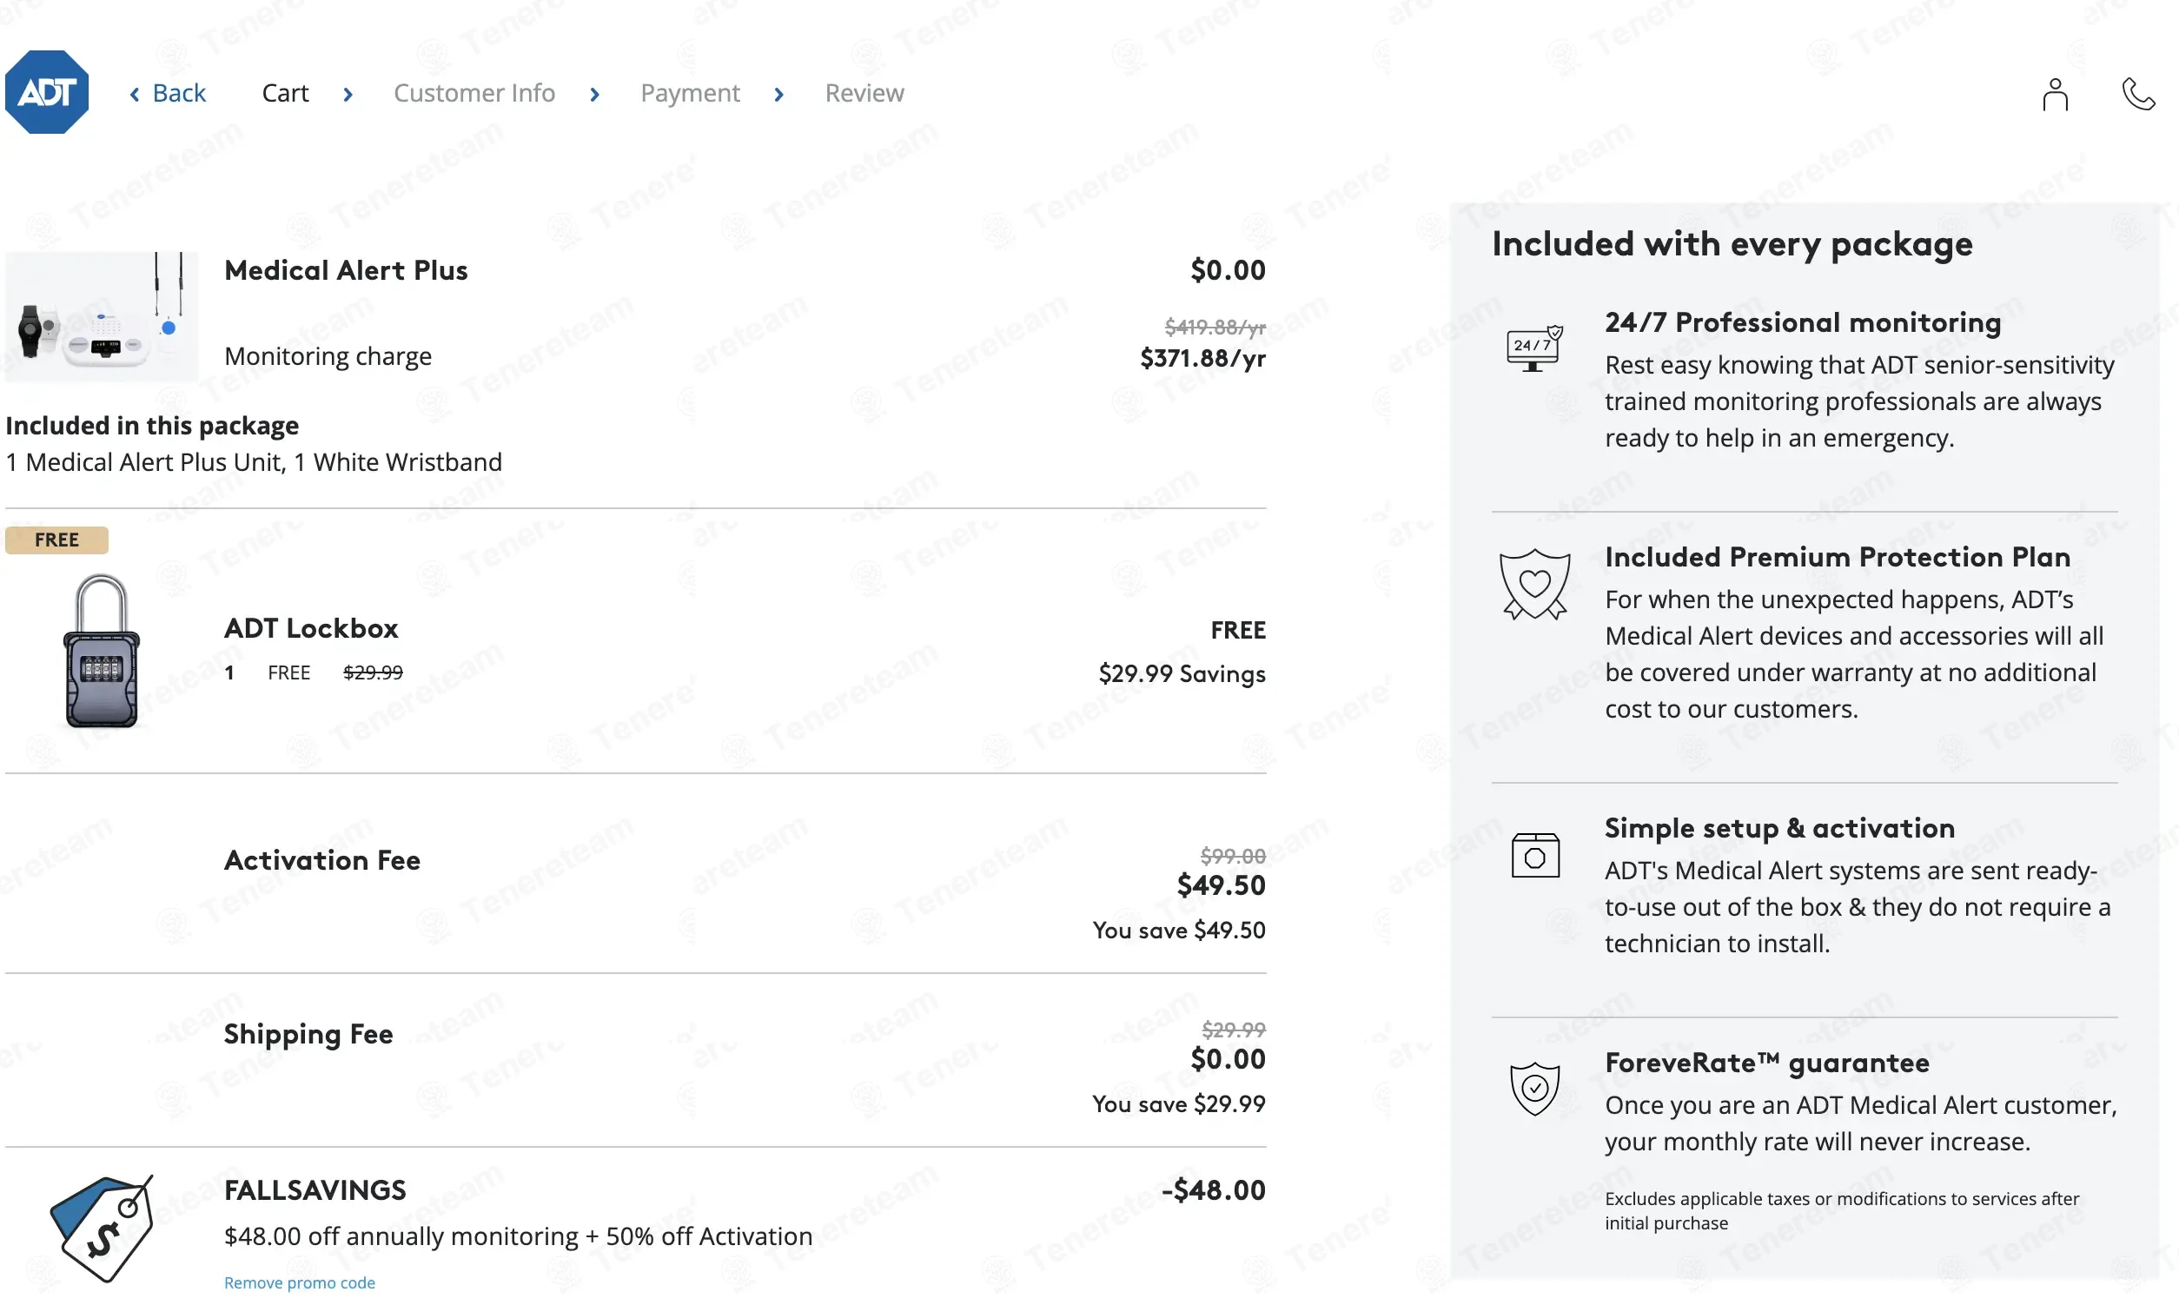Open the user account icon
The image size is (2179, 1305).
[2054, 94]
